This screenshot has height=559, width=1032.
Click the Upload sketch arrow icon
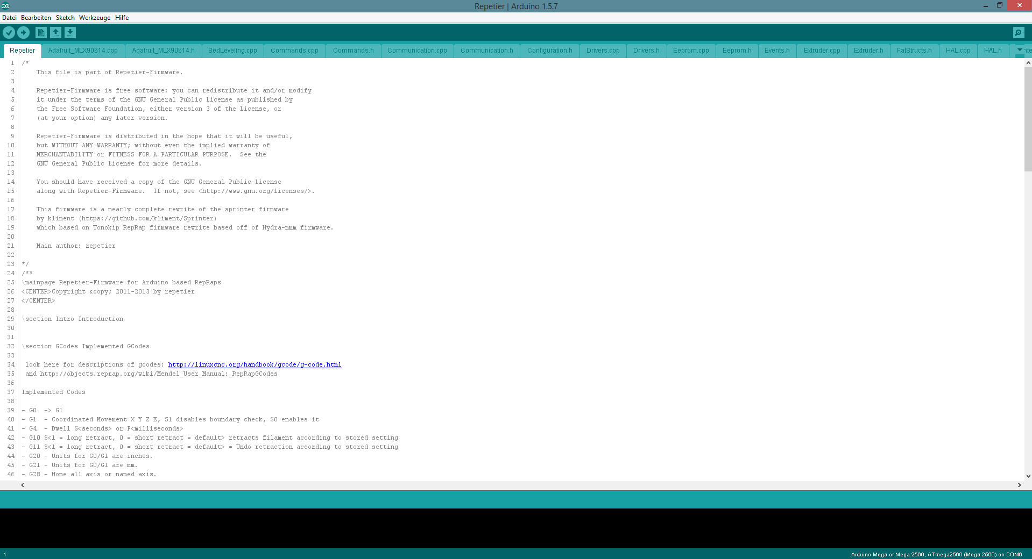click(x=23, y=33)
